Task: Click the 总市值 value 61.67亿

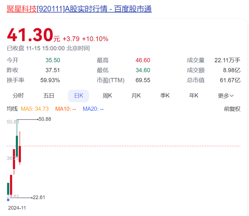Action: click(230, 80)
